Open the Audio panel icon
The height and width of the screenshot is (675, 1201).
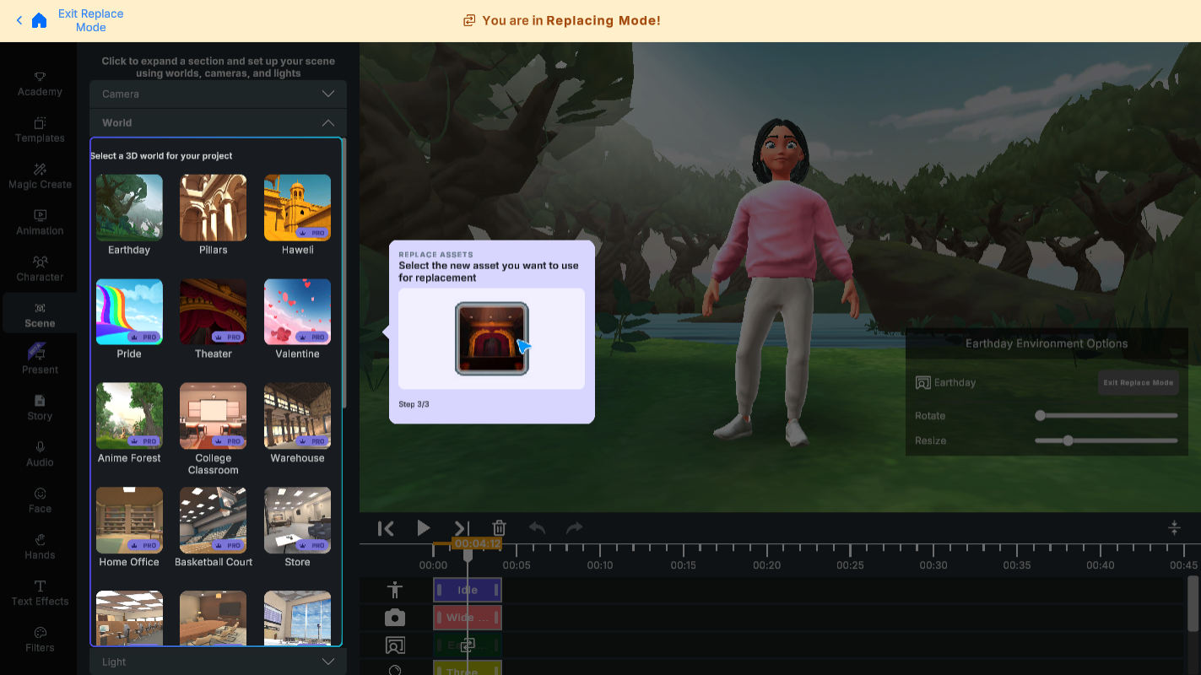[39, 453]
